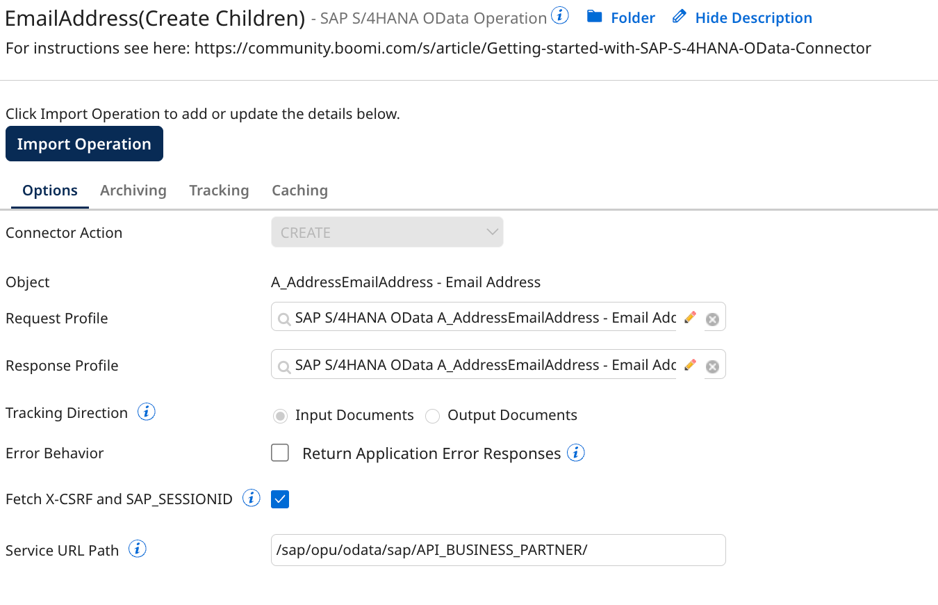Click the Service URL Path info icon
Screen dimensions: 938x605
138,549
